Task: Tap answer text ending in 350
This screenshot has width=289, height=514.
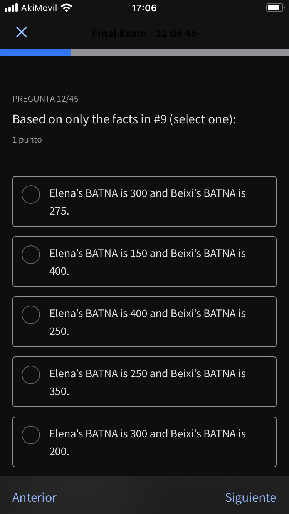Action: pyautogui.click(x=147, y=382)
